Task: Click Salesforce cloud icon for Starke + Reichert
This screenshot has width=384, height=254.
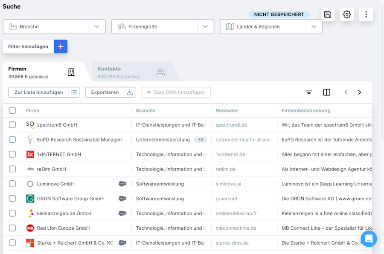Action: pyautogui.click(x=122, y=243)
